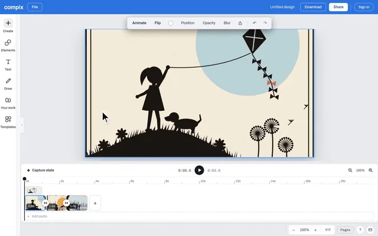Click the Capture state diamond button
Image resolution: width=378 pixels, height=236 pixels.
pos(41,171)
